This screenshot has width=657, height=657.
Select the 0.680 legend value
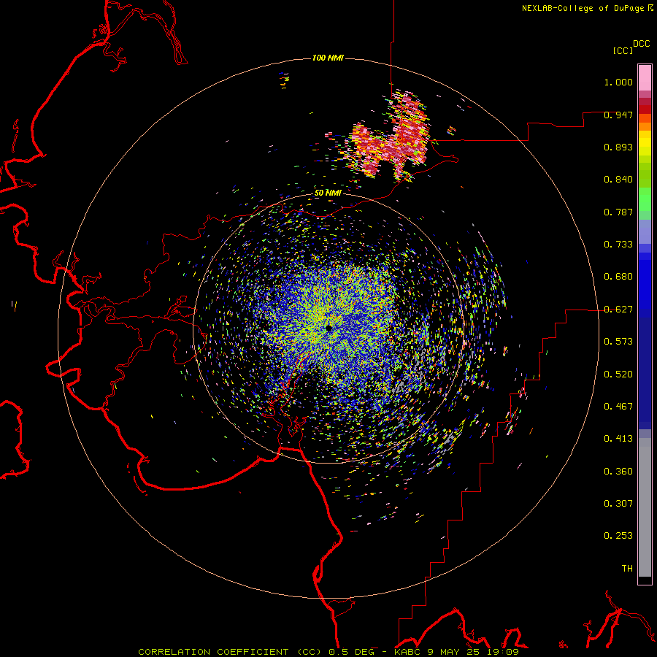click(618, 277)
